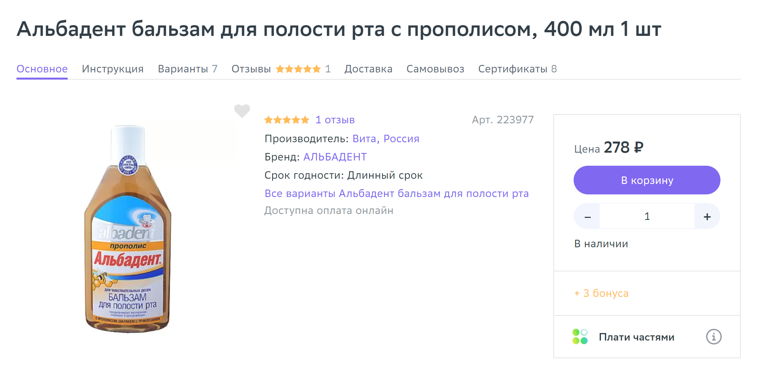Click the price 278 ₽

624,147
